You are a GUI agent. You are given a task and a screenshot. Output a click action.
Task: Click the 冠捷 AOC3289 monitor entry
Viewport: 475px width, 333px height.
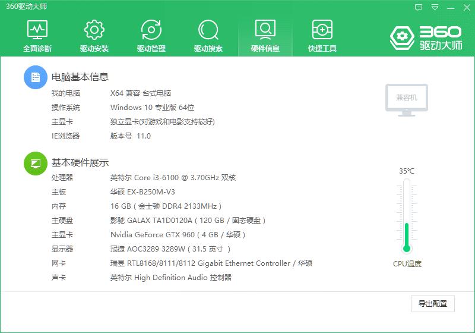pyautogui.click(x=170, y=249)
